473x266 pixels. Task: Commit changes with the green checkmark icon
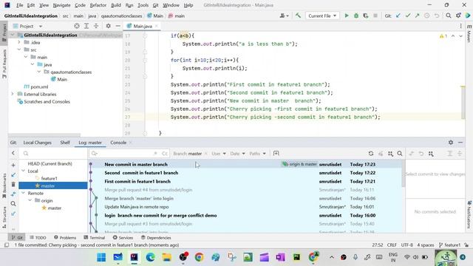(408, 16)
